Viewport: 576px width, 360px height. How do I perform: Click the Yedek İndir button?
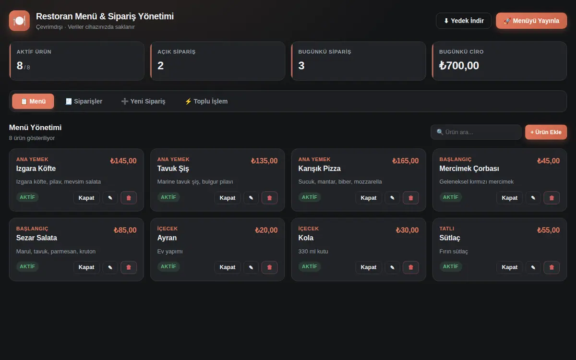(x=464, y=21)
